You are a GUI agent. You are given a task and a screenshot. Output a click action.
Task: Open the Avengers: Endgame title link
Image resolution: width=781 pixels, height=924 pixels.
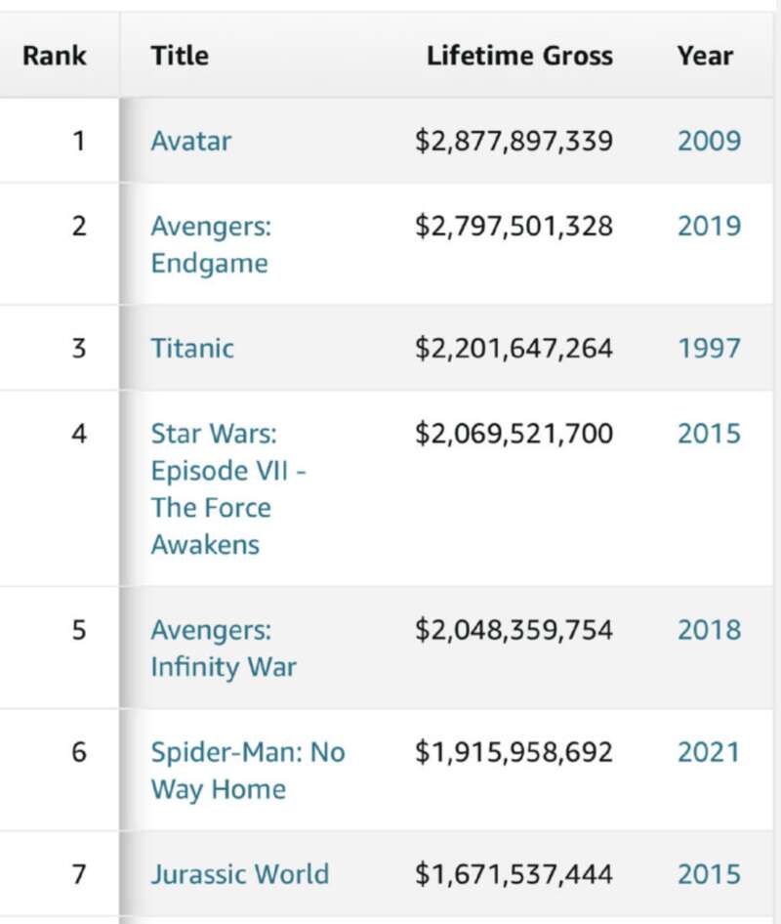pyautogui.click(x=211, y=244)
